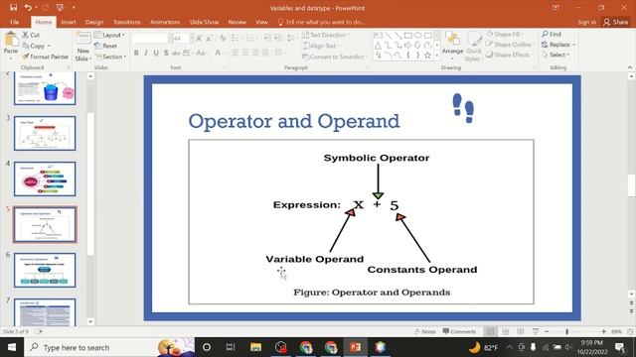
Task: Switch to the Slide Show tab
Action: click(x=204, y=22)
